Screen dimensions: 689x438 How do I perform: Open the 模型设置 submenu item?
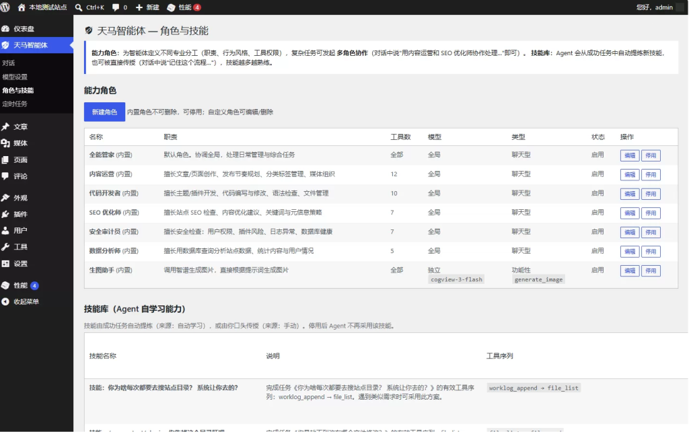point(15,77)
